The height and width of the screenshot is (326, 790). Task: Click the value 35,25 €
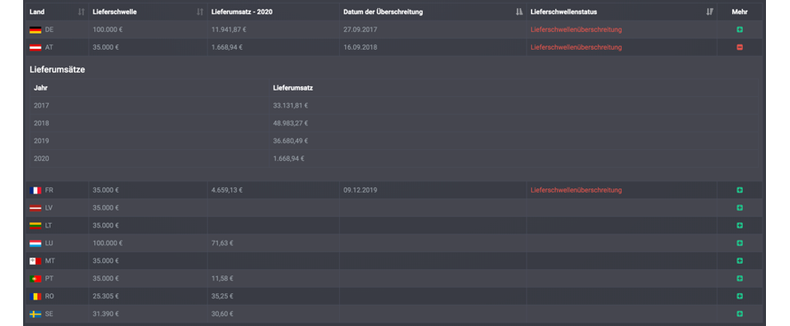[222, 297]
